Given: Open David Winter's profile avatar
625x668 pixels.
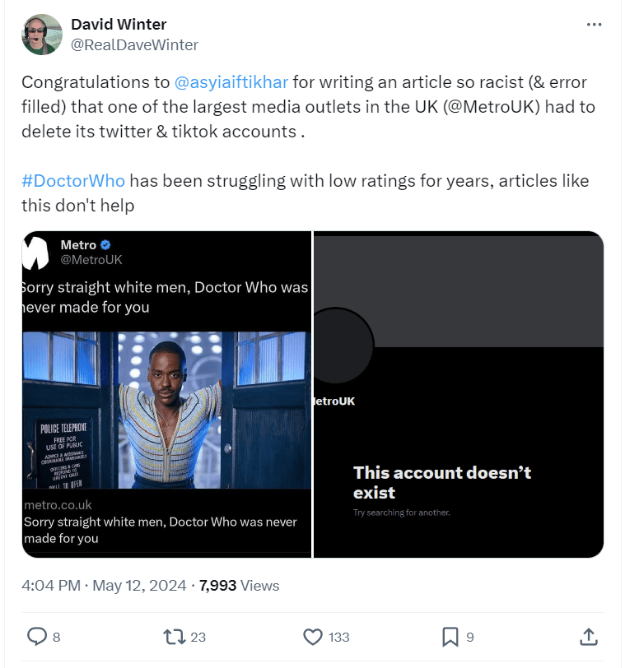Looking at the screenshot, I should 42,35.
